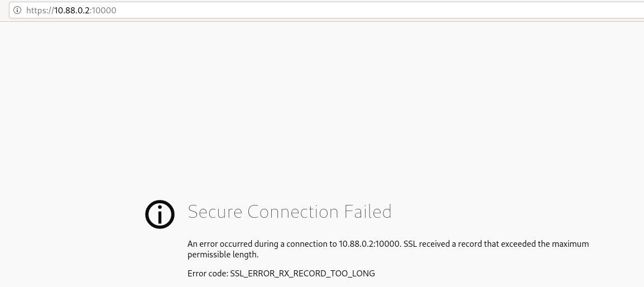
Task: Click the word "Secure" in the heading
Action: pyautogui.click(x=214, y=212)
